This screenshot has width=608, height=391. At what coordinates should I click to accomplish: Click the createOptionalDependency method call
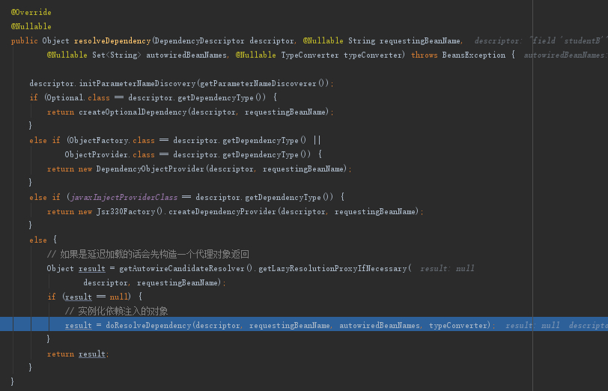pyautogui.click(x=133, y=112)
